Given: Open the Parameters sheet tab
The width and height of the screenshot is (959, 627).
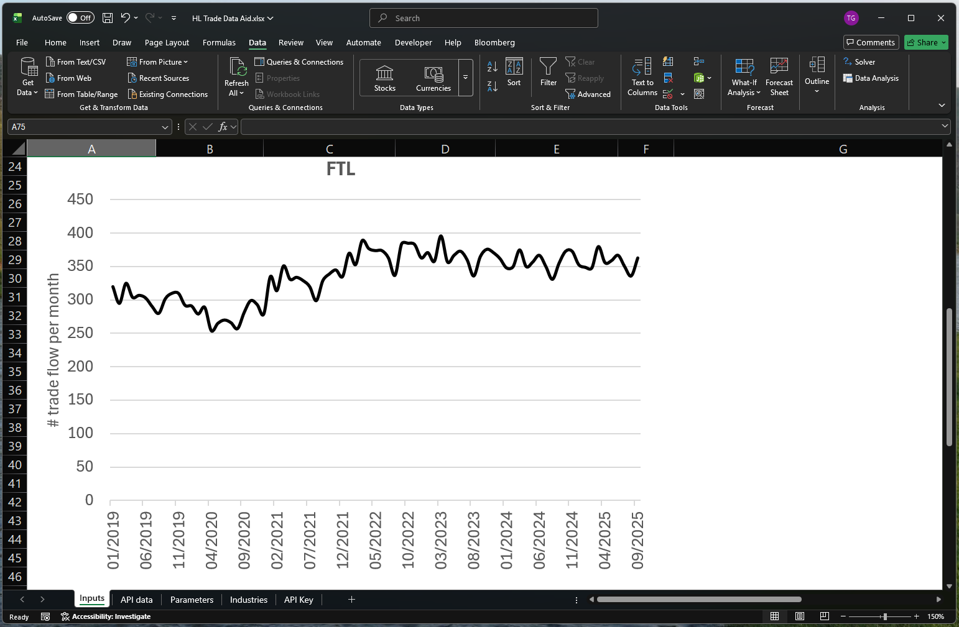Looking at the screenshot, I should pos(192,599).
